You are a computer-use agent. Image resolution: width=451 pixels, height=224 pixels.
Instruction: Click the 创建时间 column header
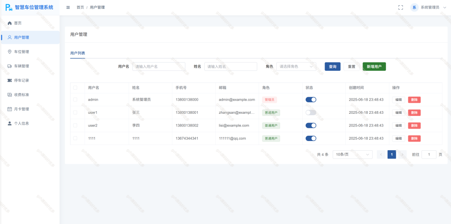[356, 88]
